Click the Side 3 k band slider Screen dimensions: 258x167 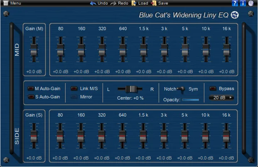point(164,136)
